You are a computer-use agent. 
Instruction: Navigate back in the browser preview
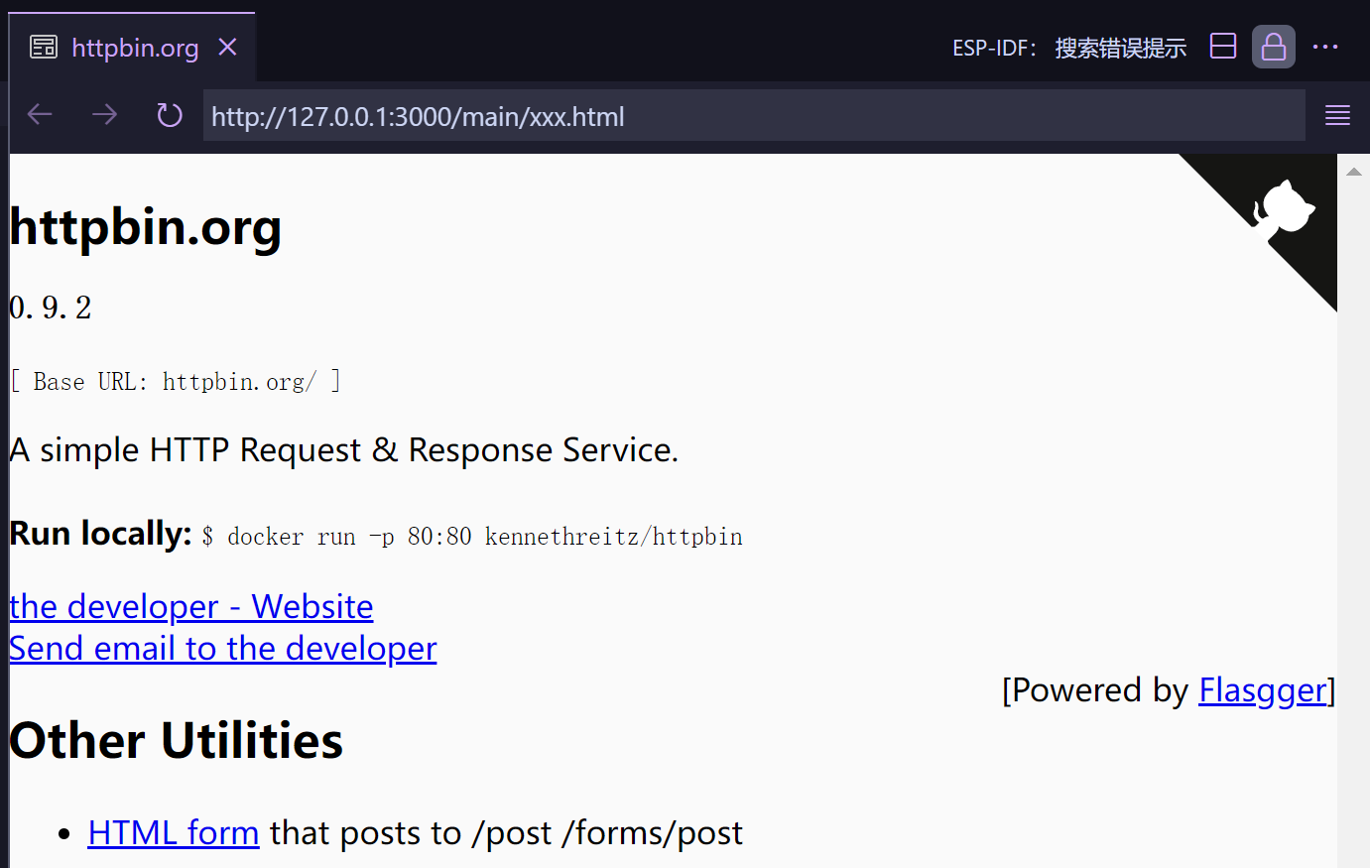[x=39, y=114]
